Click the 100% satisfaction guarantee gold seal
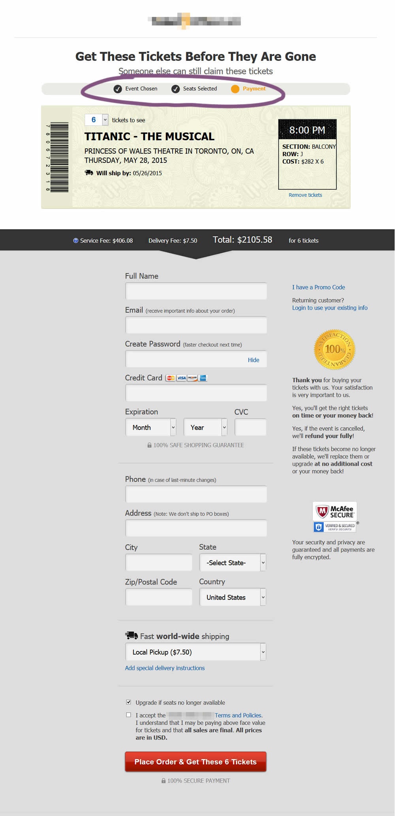Screen dimensions: 395x816 335,350
